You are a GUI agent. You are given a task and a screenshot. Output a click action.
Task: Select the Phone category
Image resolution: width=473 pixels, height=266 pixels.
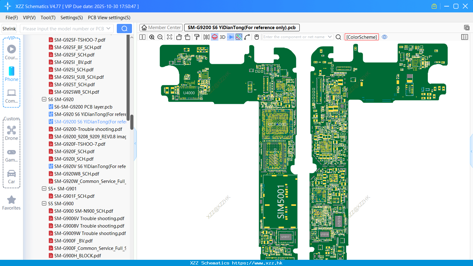[11, 74]
